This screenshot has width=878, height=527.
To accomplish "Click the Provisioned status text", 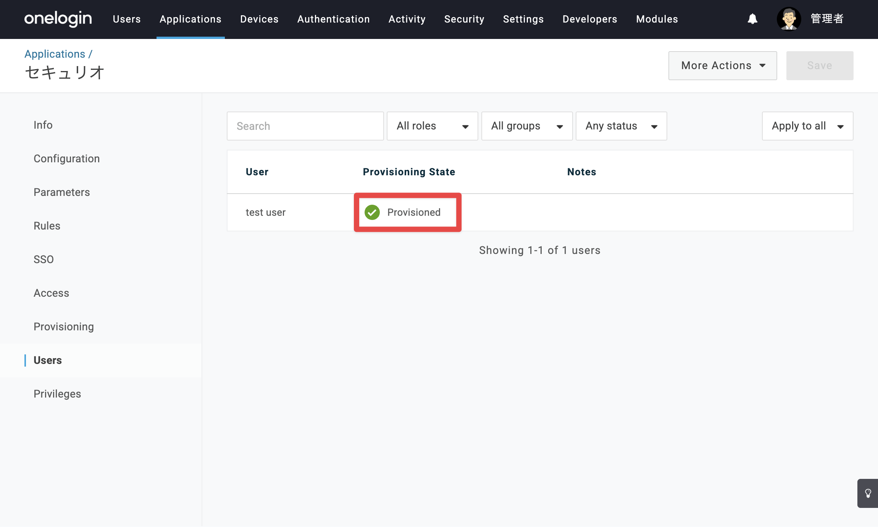I will pyautogui.click(x=414, y=212).
